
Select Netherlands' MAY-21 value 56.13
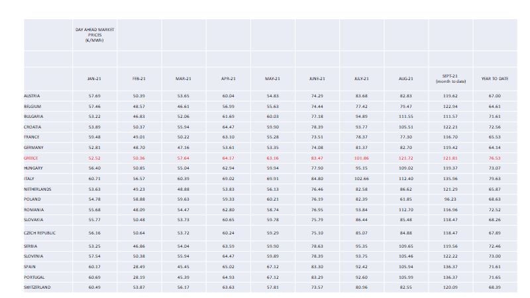point(272,189)
